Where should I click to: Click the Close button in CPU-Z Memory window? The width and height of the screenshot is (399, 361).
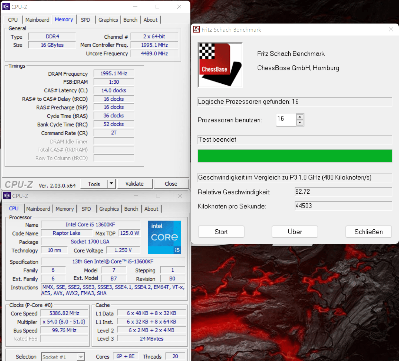(171, 184)
